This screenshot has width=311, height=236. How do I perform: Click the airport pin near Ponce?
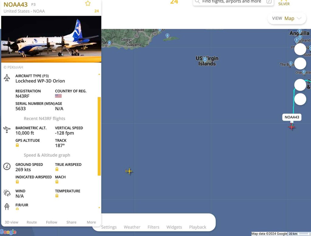tap(109, 42)
